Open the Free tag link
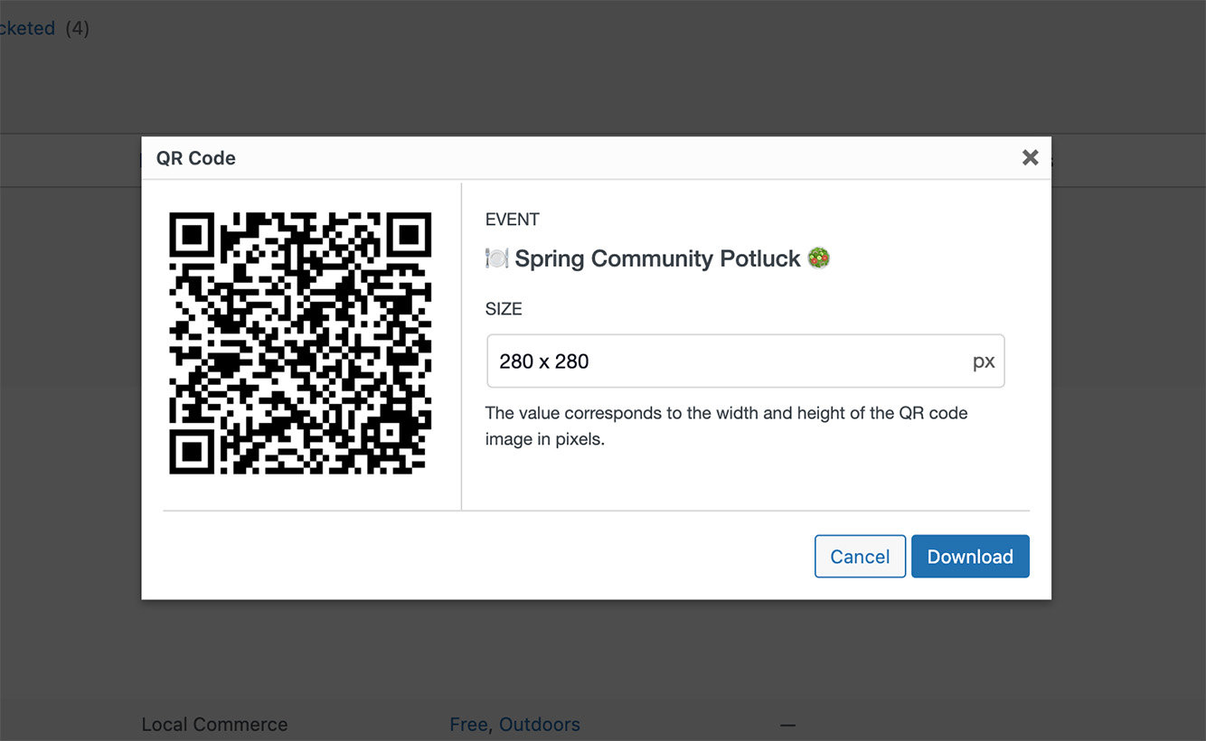 click(x=468, y=725)
